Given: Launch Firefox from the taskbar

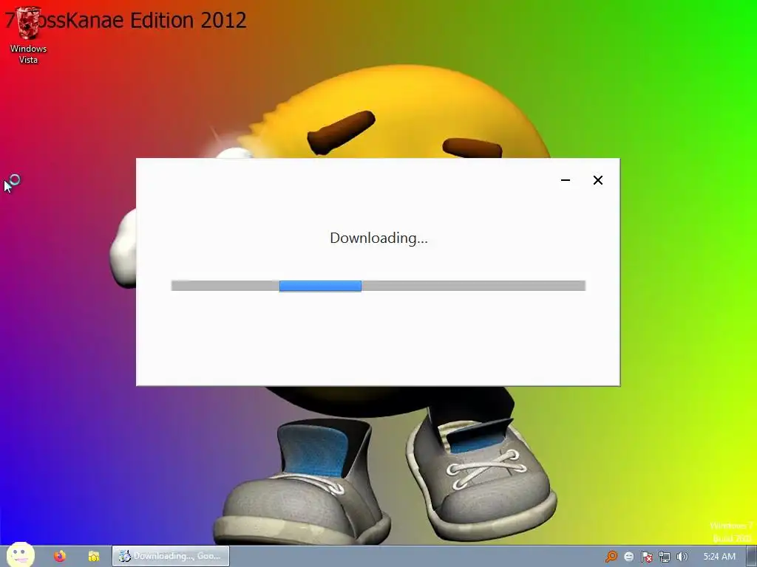Looking at the screenshot, I should coord(60,556).
